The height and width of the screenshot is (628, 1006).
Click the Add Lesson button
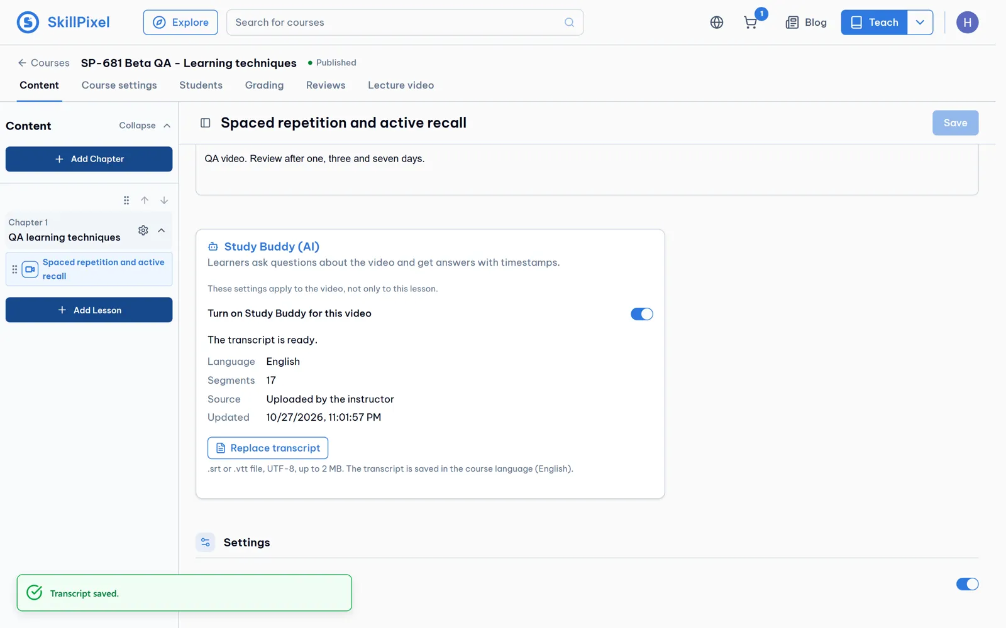pos(89,310)
